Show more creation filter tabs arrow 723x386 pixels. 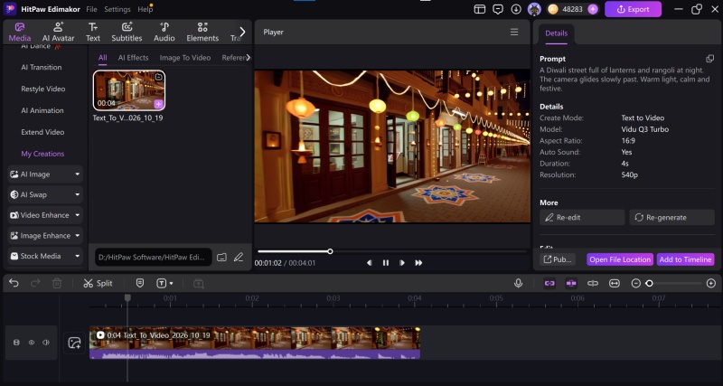pyautogui.click(x=248, y=58)
